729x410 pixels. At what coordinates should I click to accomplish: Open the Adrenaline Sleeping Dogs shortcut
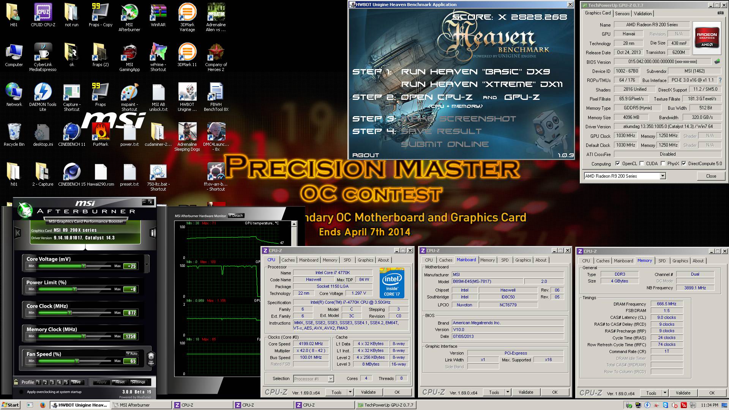pos(187,137)
